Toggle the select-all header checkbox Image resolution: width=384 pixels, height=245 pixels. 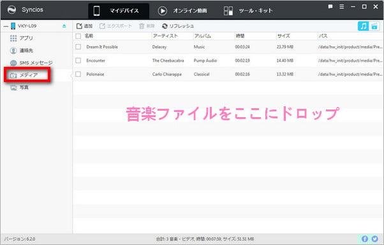tap(78, 36)
